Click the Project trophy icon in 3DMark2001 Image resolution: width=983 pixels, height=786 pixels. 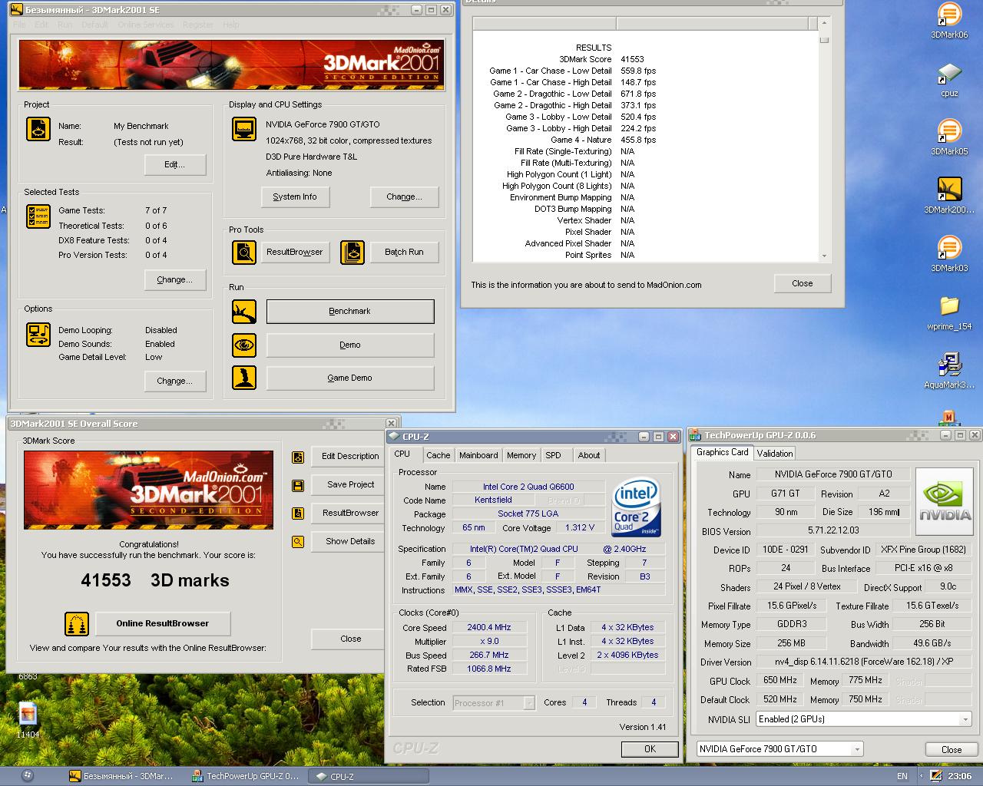click(38, 128)
